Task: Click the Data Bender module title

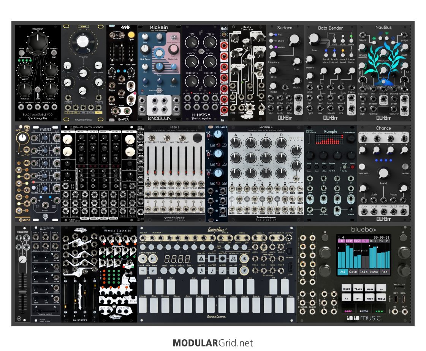Action: [x=330, y=28]
